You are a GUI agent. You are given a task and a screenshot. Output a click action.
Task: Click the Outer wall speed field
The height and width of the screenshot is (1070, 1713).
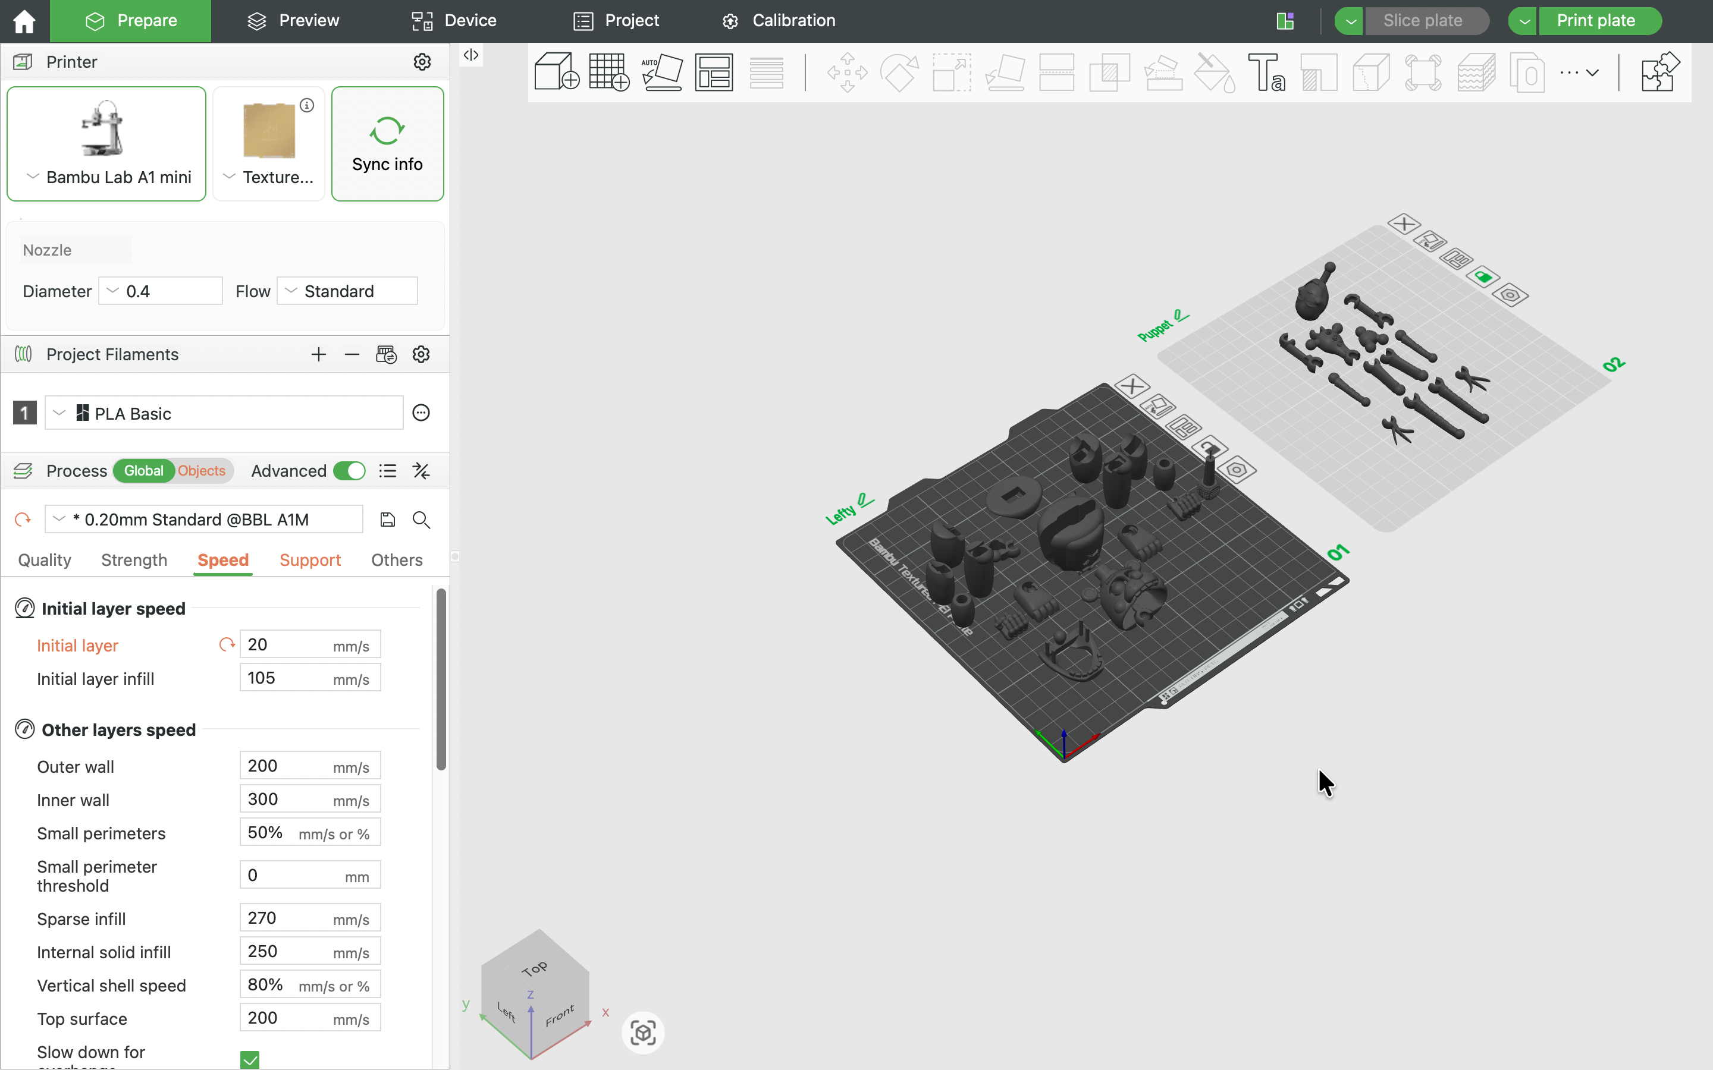coord(310,766)
